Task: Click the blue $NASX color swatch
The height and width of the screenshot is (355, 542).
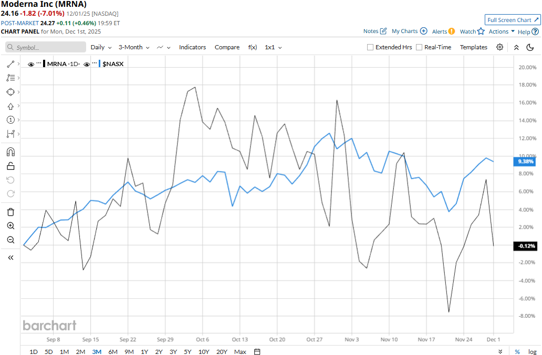Action: click(x=100, y=64)
